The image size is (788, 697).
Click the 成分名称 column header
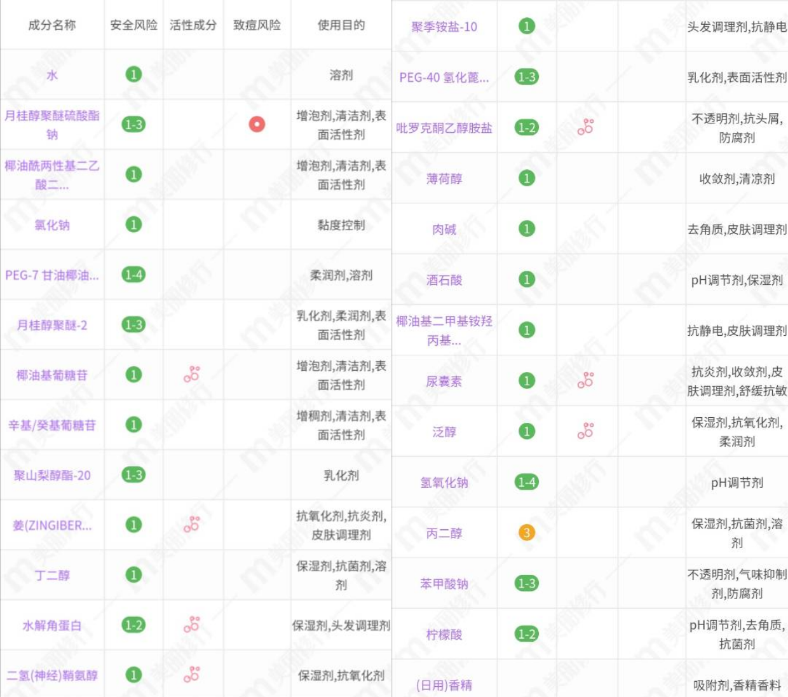tap(52, 25)
